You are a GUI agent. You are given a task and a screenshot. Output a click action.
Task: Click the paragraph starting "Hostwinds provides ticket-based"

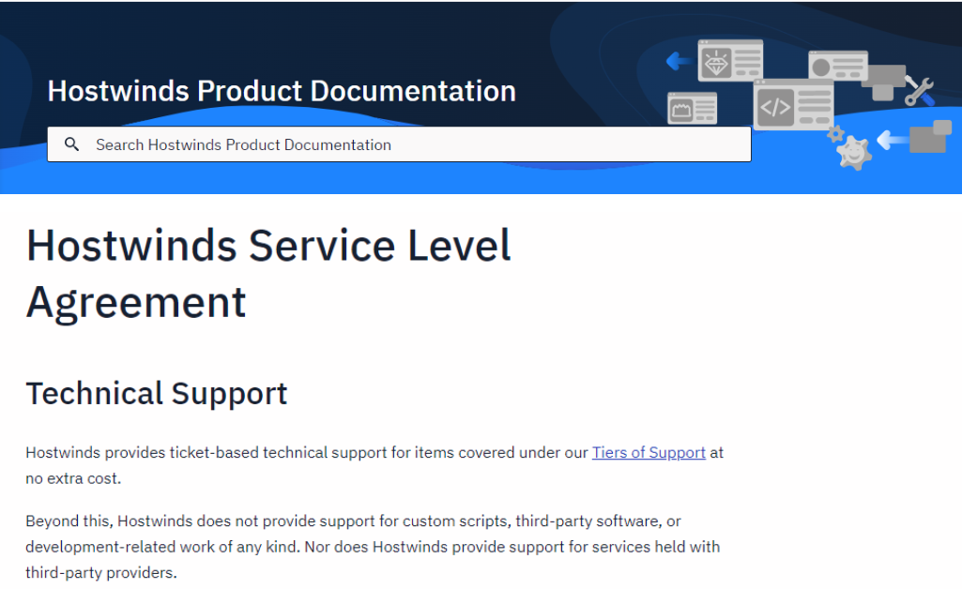pyautogui.click(x=374, y=465)
